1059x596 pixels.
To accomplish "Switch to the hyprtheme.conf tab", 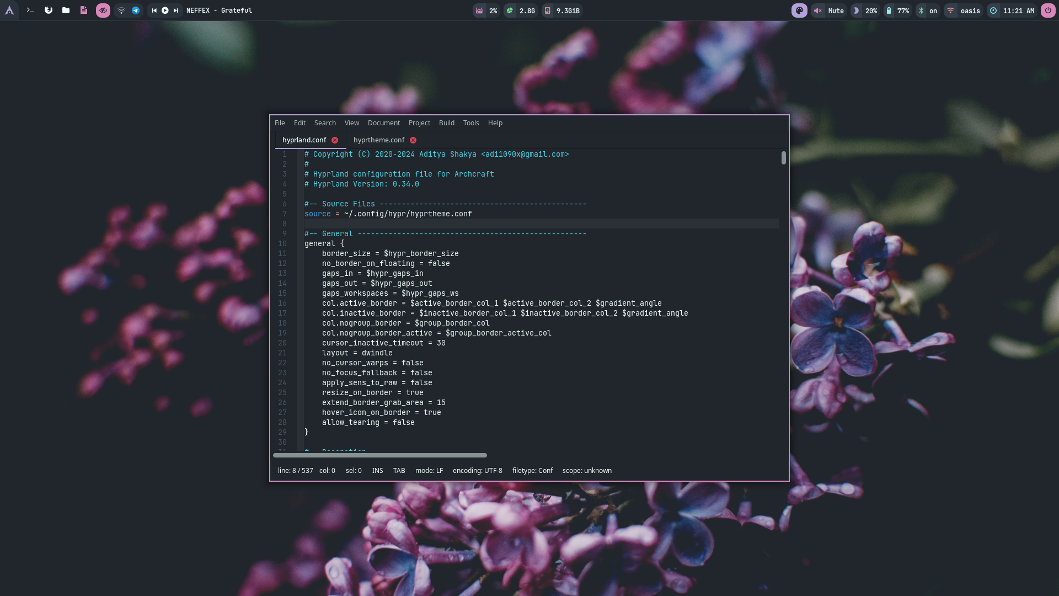I will point(378,140).
